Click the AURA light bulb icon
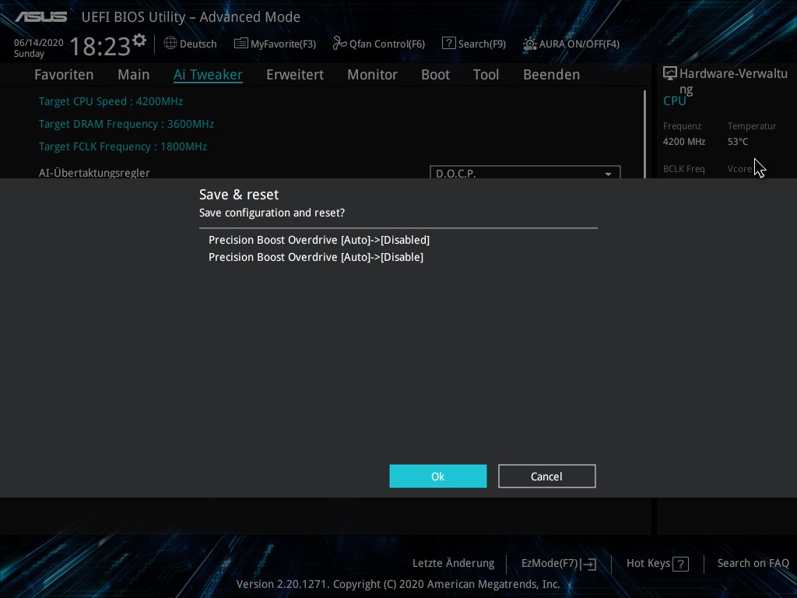 point(529,44)
